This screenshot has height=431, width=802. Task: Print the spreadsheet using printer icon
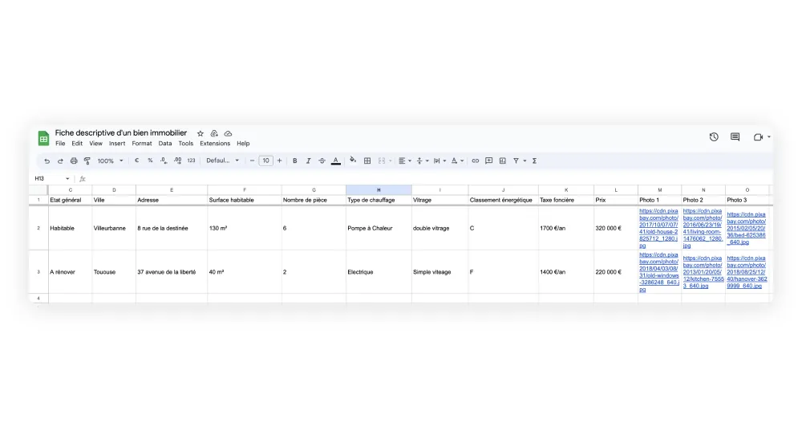tap(74, 161)
